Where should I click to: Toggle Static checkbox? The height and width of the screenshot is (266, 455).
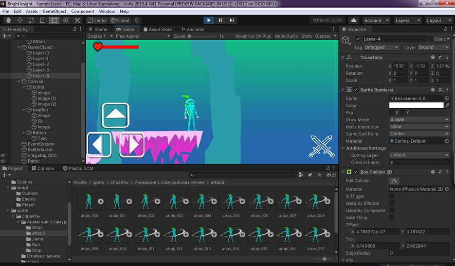click(x=430, y=39)
